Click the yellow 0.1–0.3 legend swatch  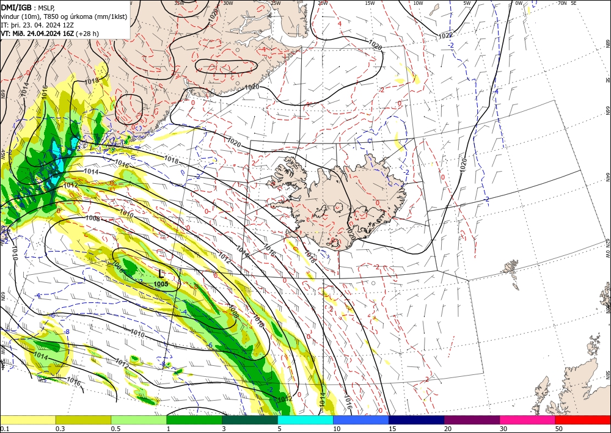tap(27, 420)
